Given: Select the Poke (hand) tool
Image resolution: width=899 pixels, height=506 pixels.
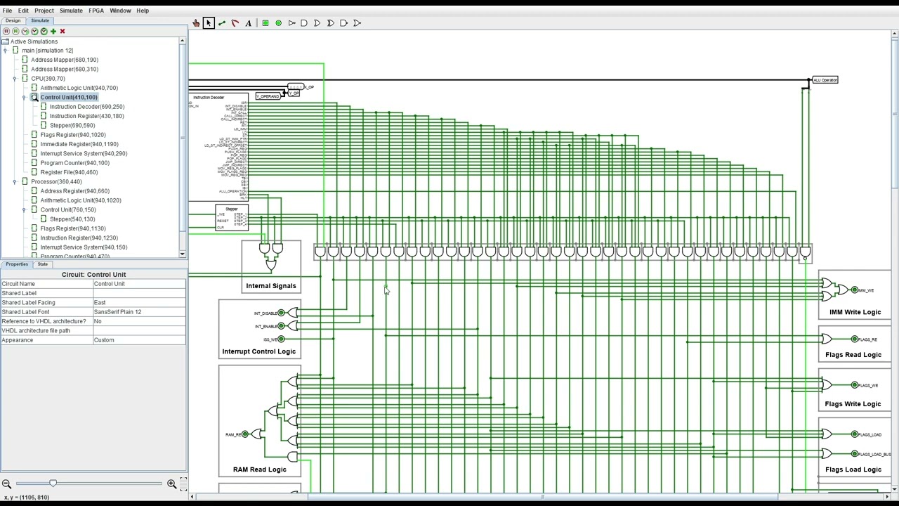Looking at the screenshot, I should [196, 23].
